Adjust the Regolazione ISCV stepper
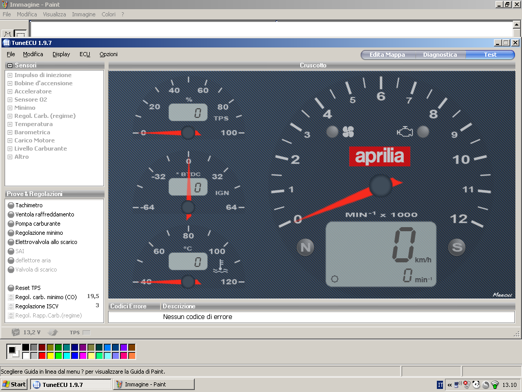Viewport: 522px width, 392px height. point(11,306)
